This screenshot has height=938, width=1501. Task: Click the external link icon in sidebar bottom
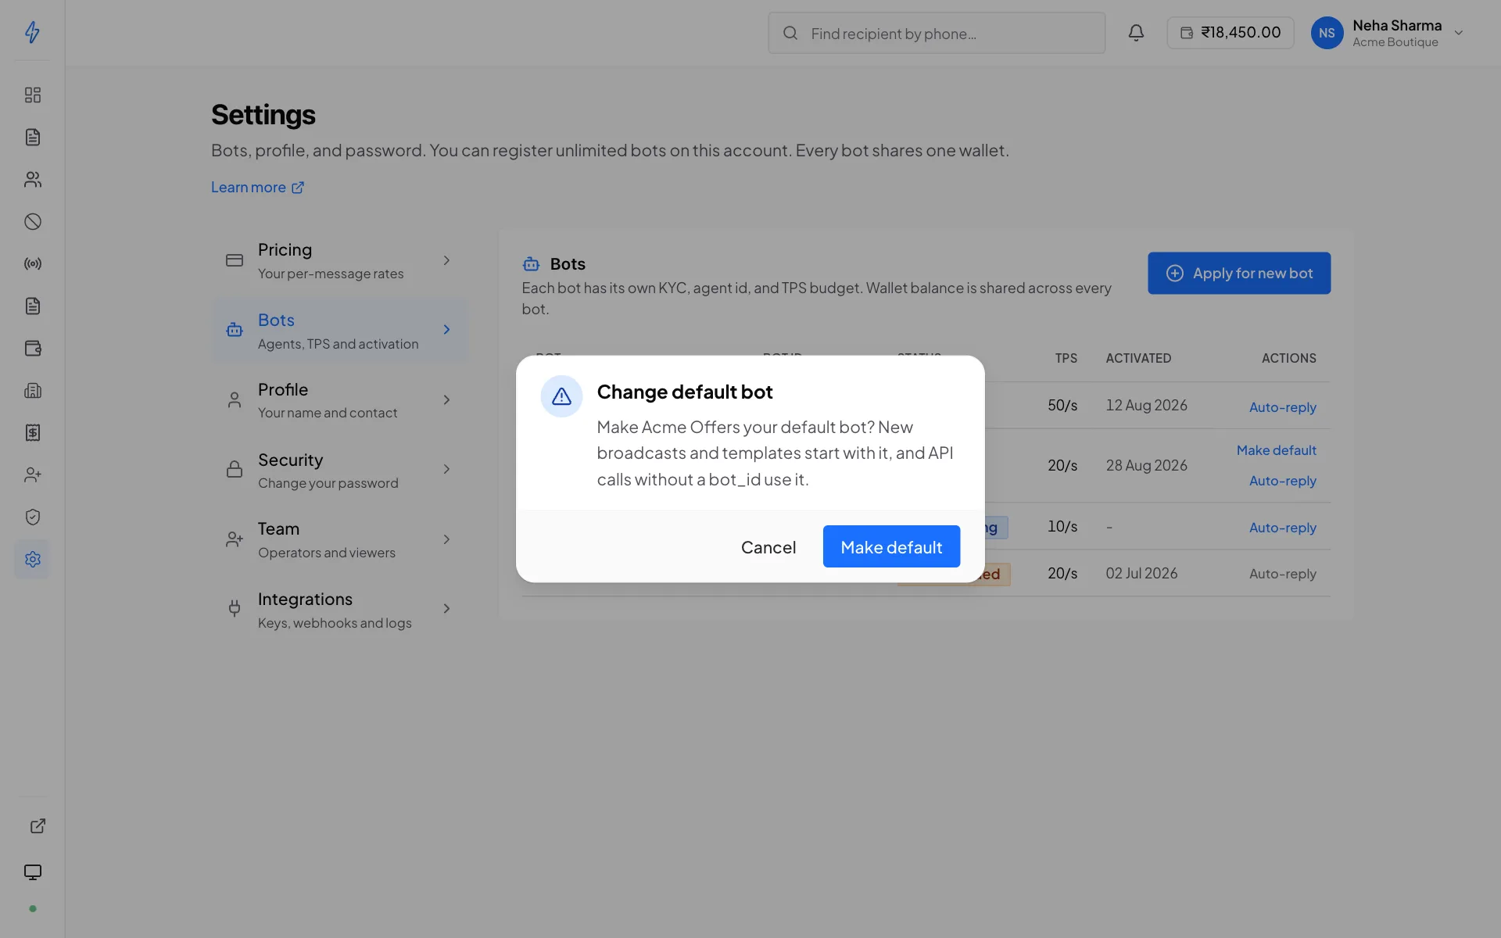(x=38, y=826)
